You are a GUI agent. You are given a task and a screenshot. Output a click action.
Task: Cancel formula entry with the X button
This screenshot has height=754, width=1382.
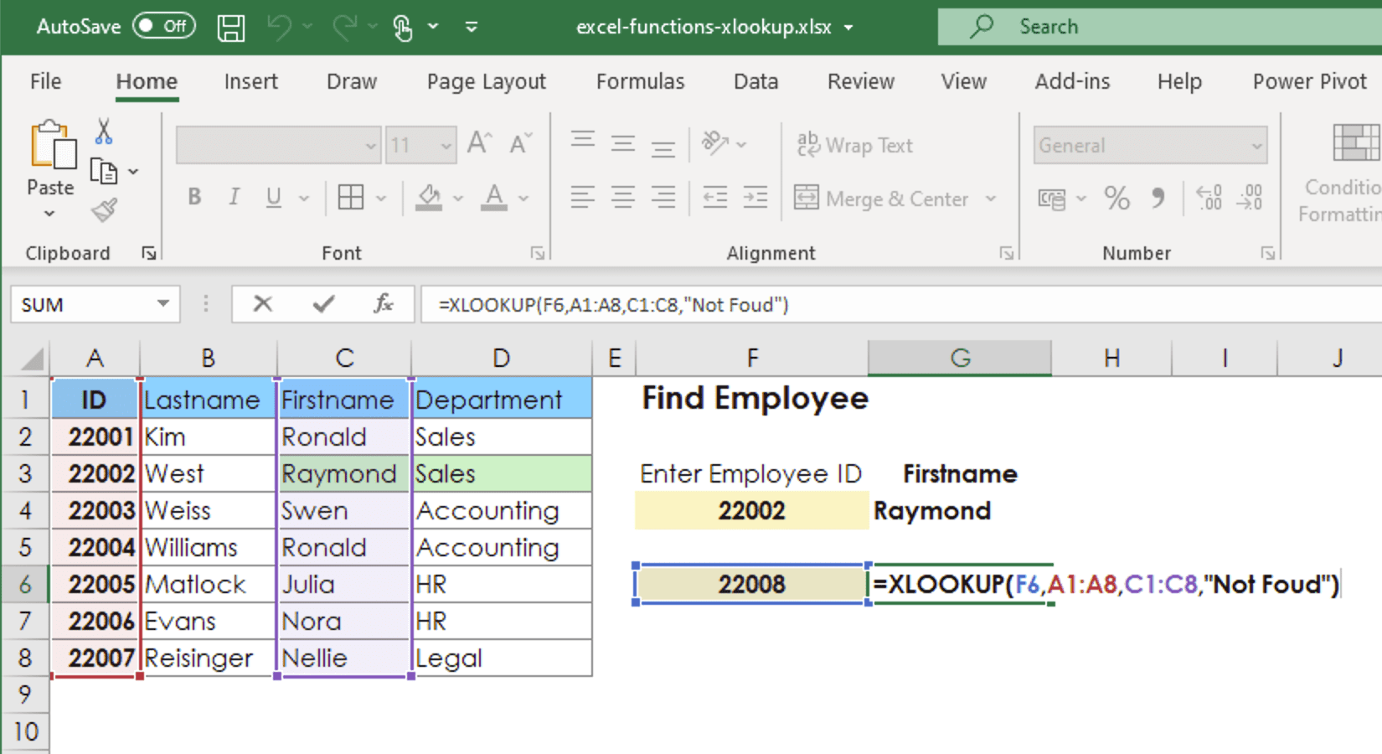click(x=263, y=304)
